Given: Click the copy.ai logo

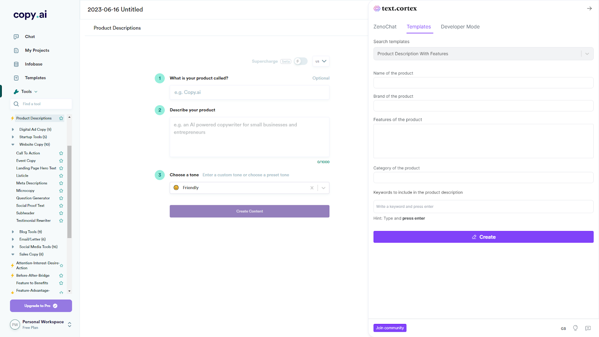Looking at the screenshot, I should pyautogui.click(x=30, y=15).
